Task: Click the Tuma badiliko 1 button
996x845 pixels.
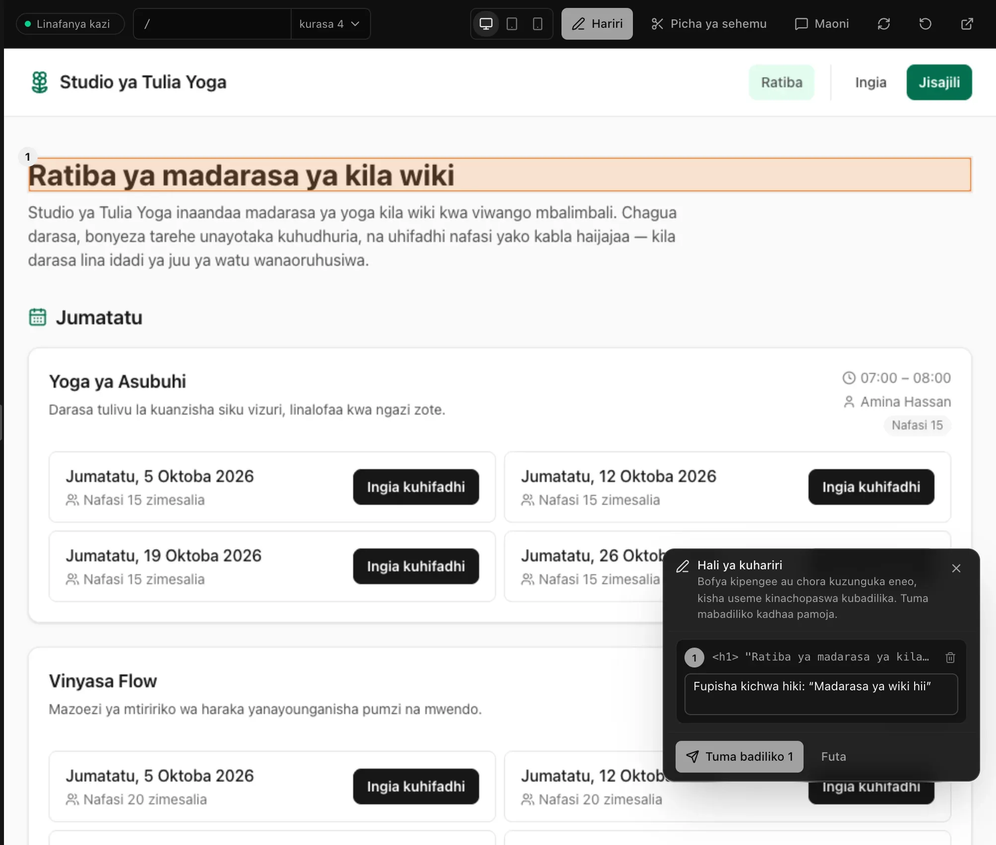Action: [x=740, y=757]
